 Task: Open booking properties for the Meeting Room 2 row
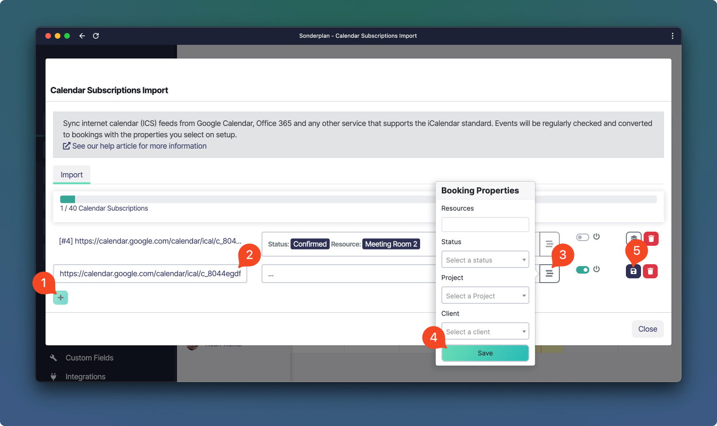coord(549,244)
